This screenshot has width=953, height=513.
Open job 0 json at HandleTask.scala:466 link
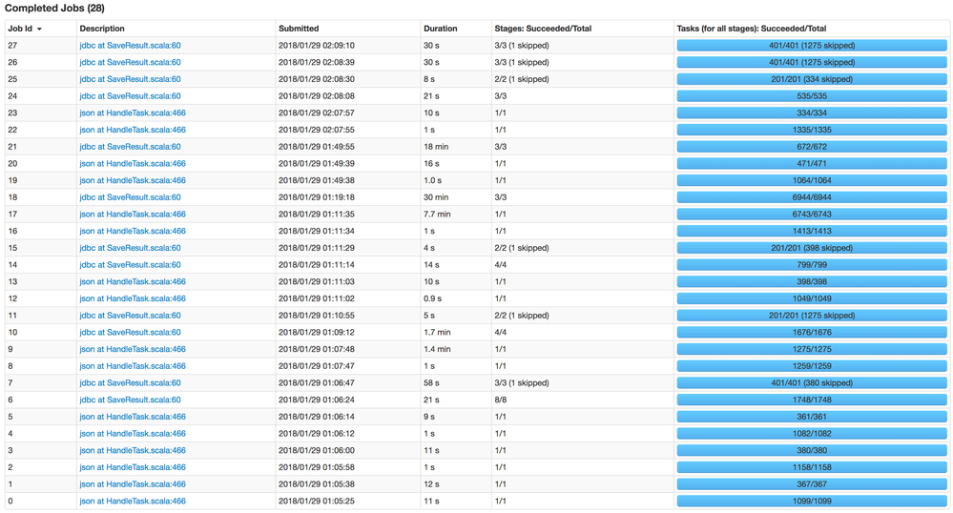(133, 502)
